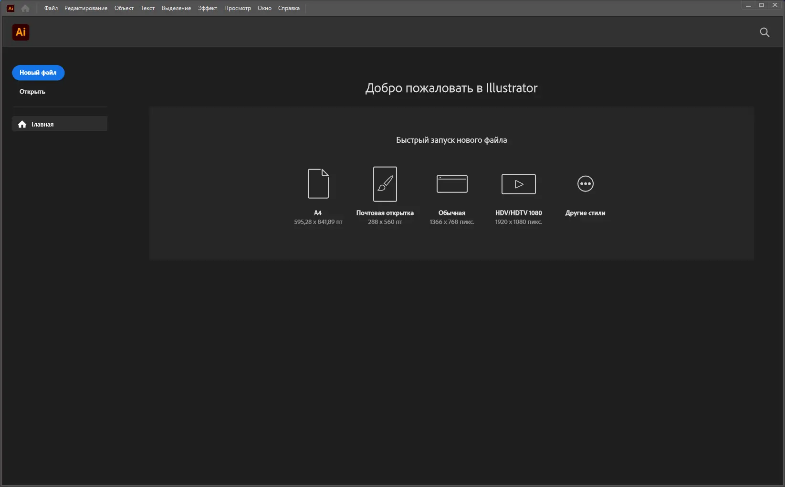The height and width of the screenshot is (487, 785).
Task: Choose the HDV/HDTV 1080 video preset
Action: click(x=518, y=184)
